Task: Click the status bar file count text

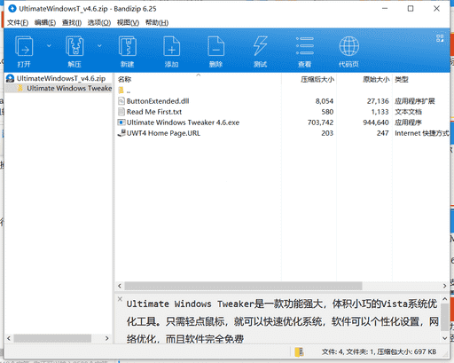Action: click(379, 351)
